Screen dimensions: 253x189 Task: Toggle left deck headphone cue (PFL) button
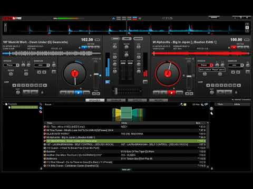click(x=108, y=82)
